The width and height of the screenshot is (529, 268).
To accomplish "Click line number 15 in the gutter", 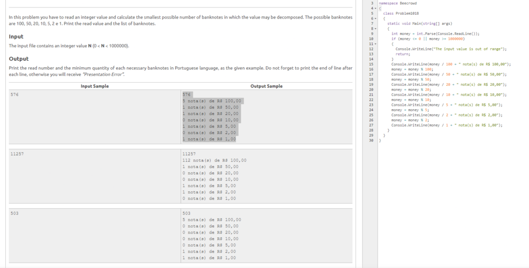I will (371, 64).
